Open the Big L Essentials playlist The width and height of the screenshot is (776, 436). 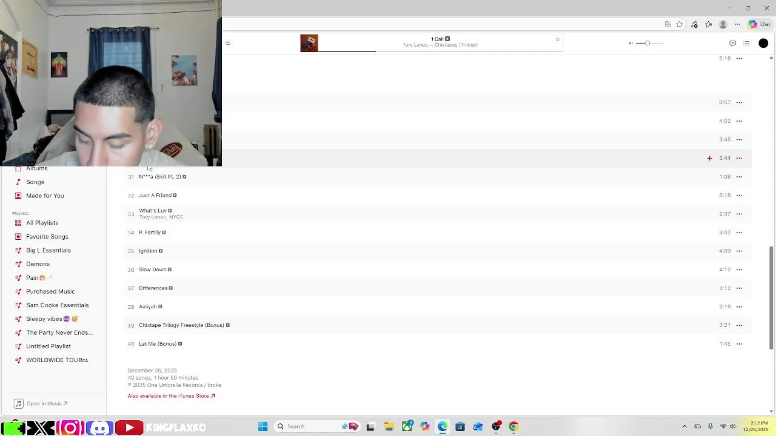[x=48, y=250]
